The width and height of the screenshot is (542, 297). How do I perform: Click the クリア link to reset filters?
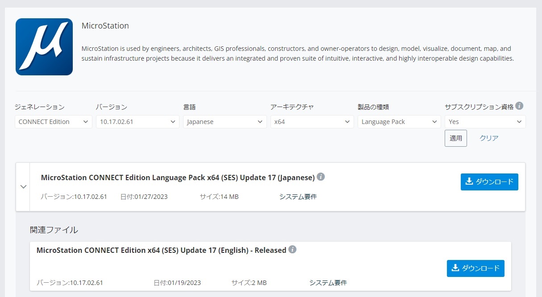pos(488,138)
